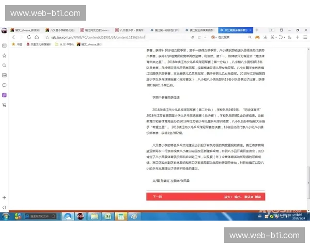Click the user avatar at top left
Viewport: 310px width, 248px height.
tap(4, 30)
